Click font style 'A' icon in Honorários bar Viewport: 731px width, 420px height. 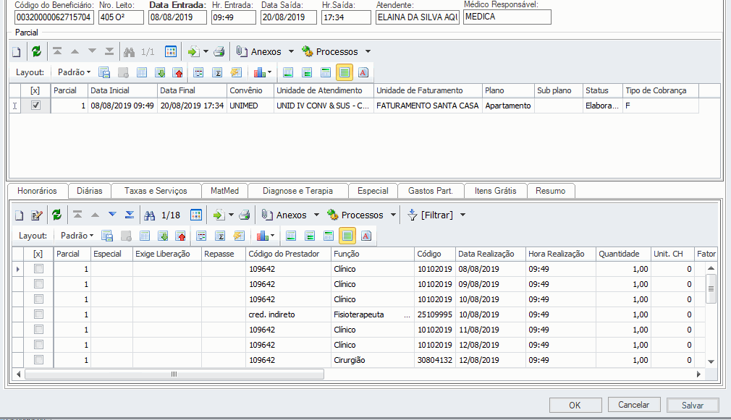[x=366, y=236]
